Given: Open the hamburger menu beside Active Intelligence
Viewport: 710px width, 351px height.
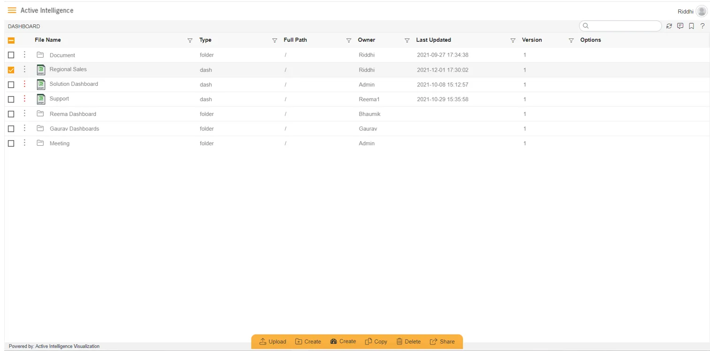Looking at the screenshot, I should pyautogui.click(x=12, y=10).
